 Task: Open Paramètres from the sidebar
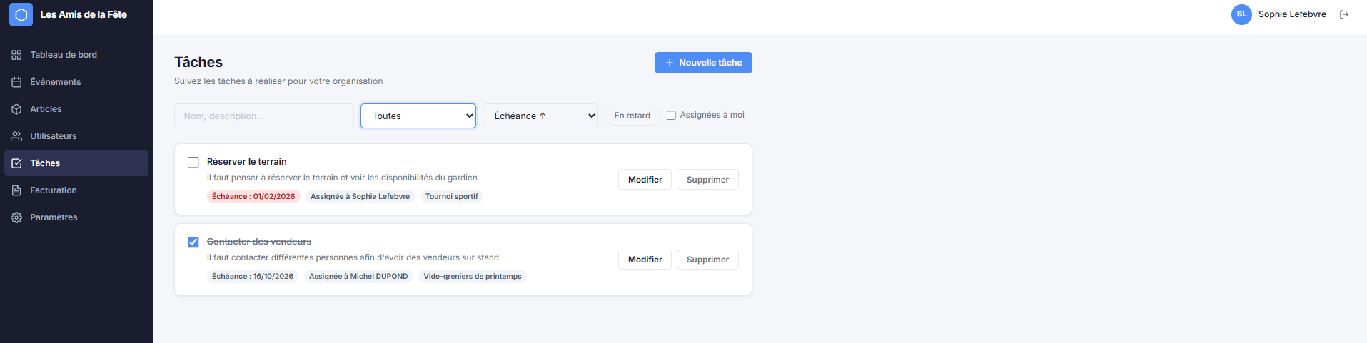tap(76, 217)
